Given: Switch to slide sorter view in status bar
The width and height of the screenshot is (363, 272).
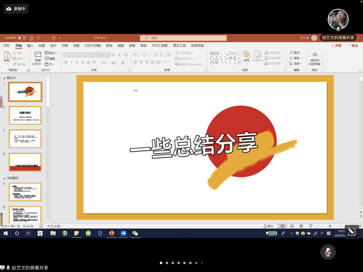Looking at the screenshot, I should [292, 226].
